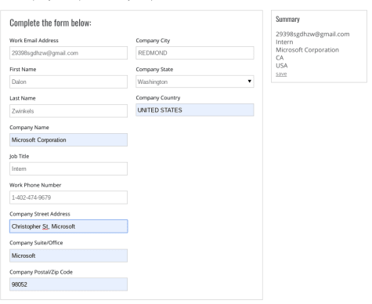Click the Company Country label

[x=158, y=98]
